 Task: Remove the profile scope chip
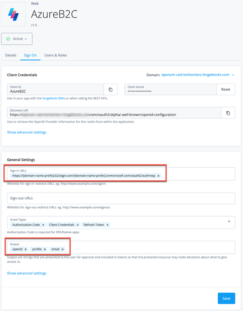(45, 249)
